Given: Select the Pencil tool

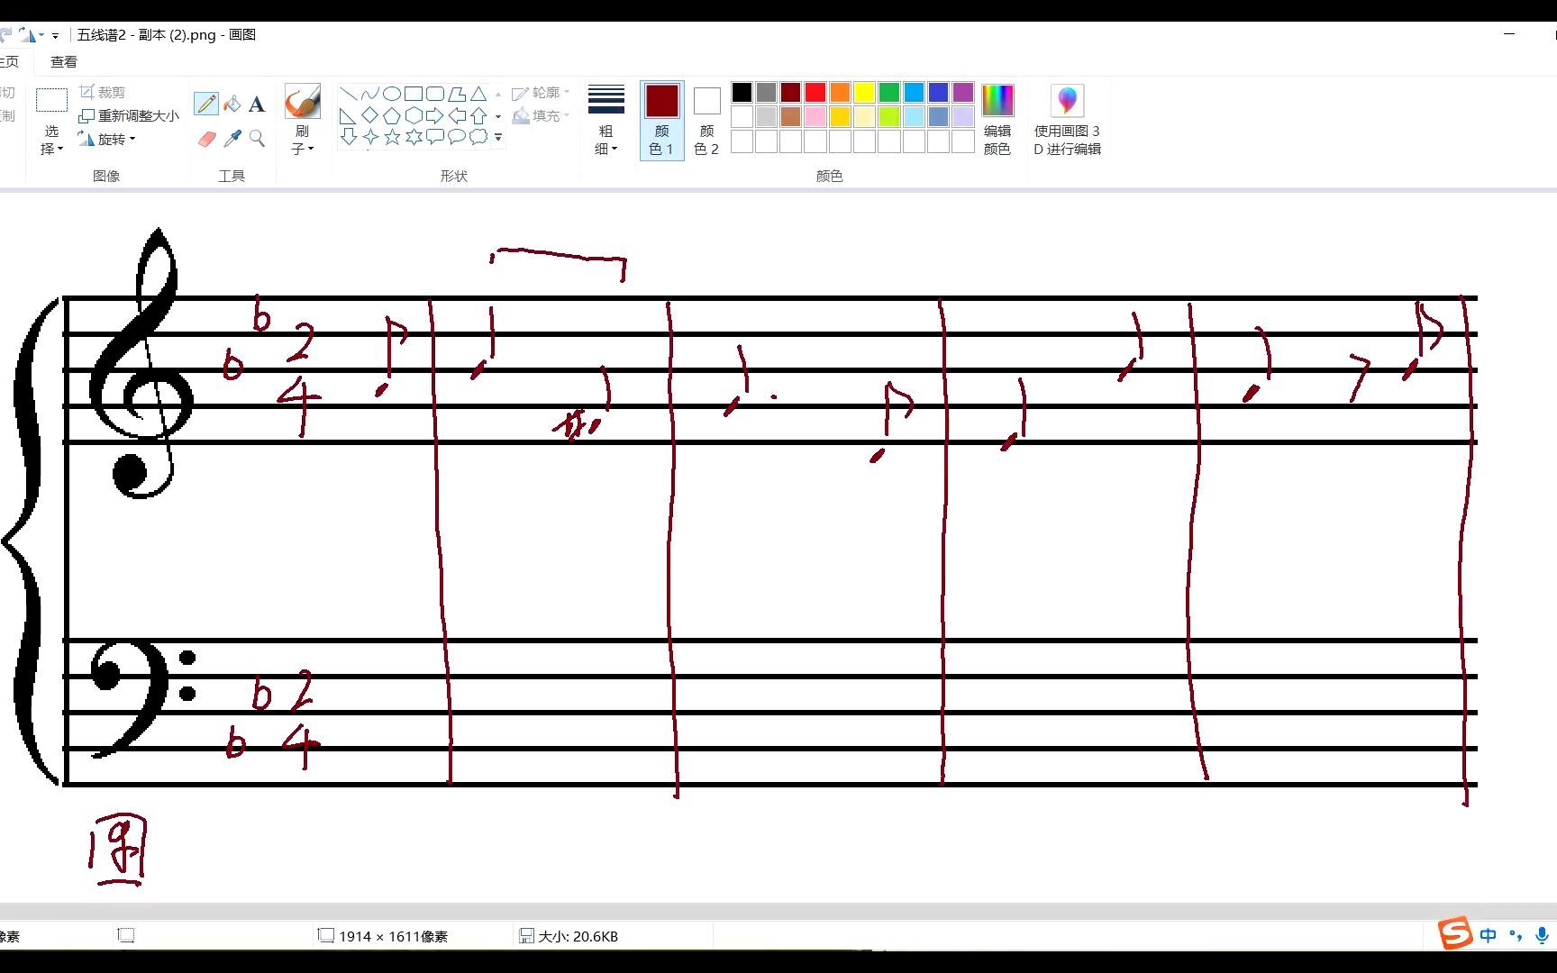Looking at the screenshot, I should coord(206,104).
